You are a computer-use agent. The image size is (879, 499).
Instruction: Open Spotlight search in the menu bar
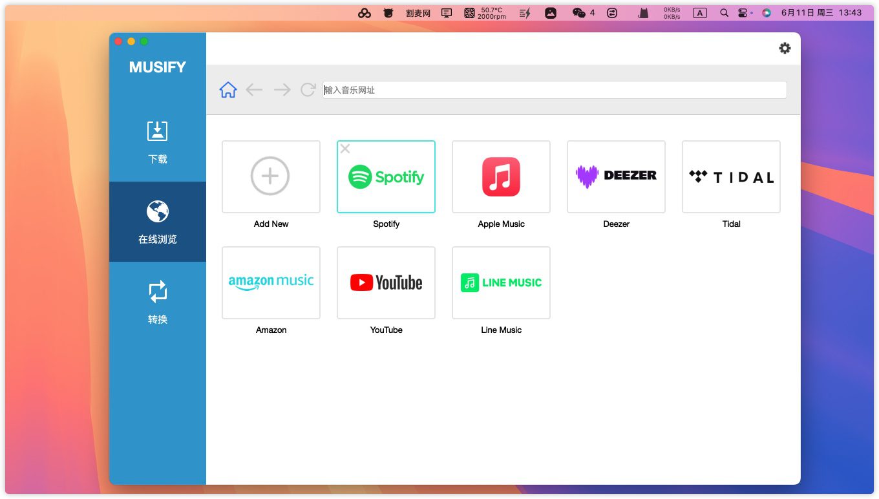[724, 13]
